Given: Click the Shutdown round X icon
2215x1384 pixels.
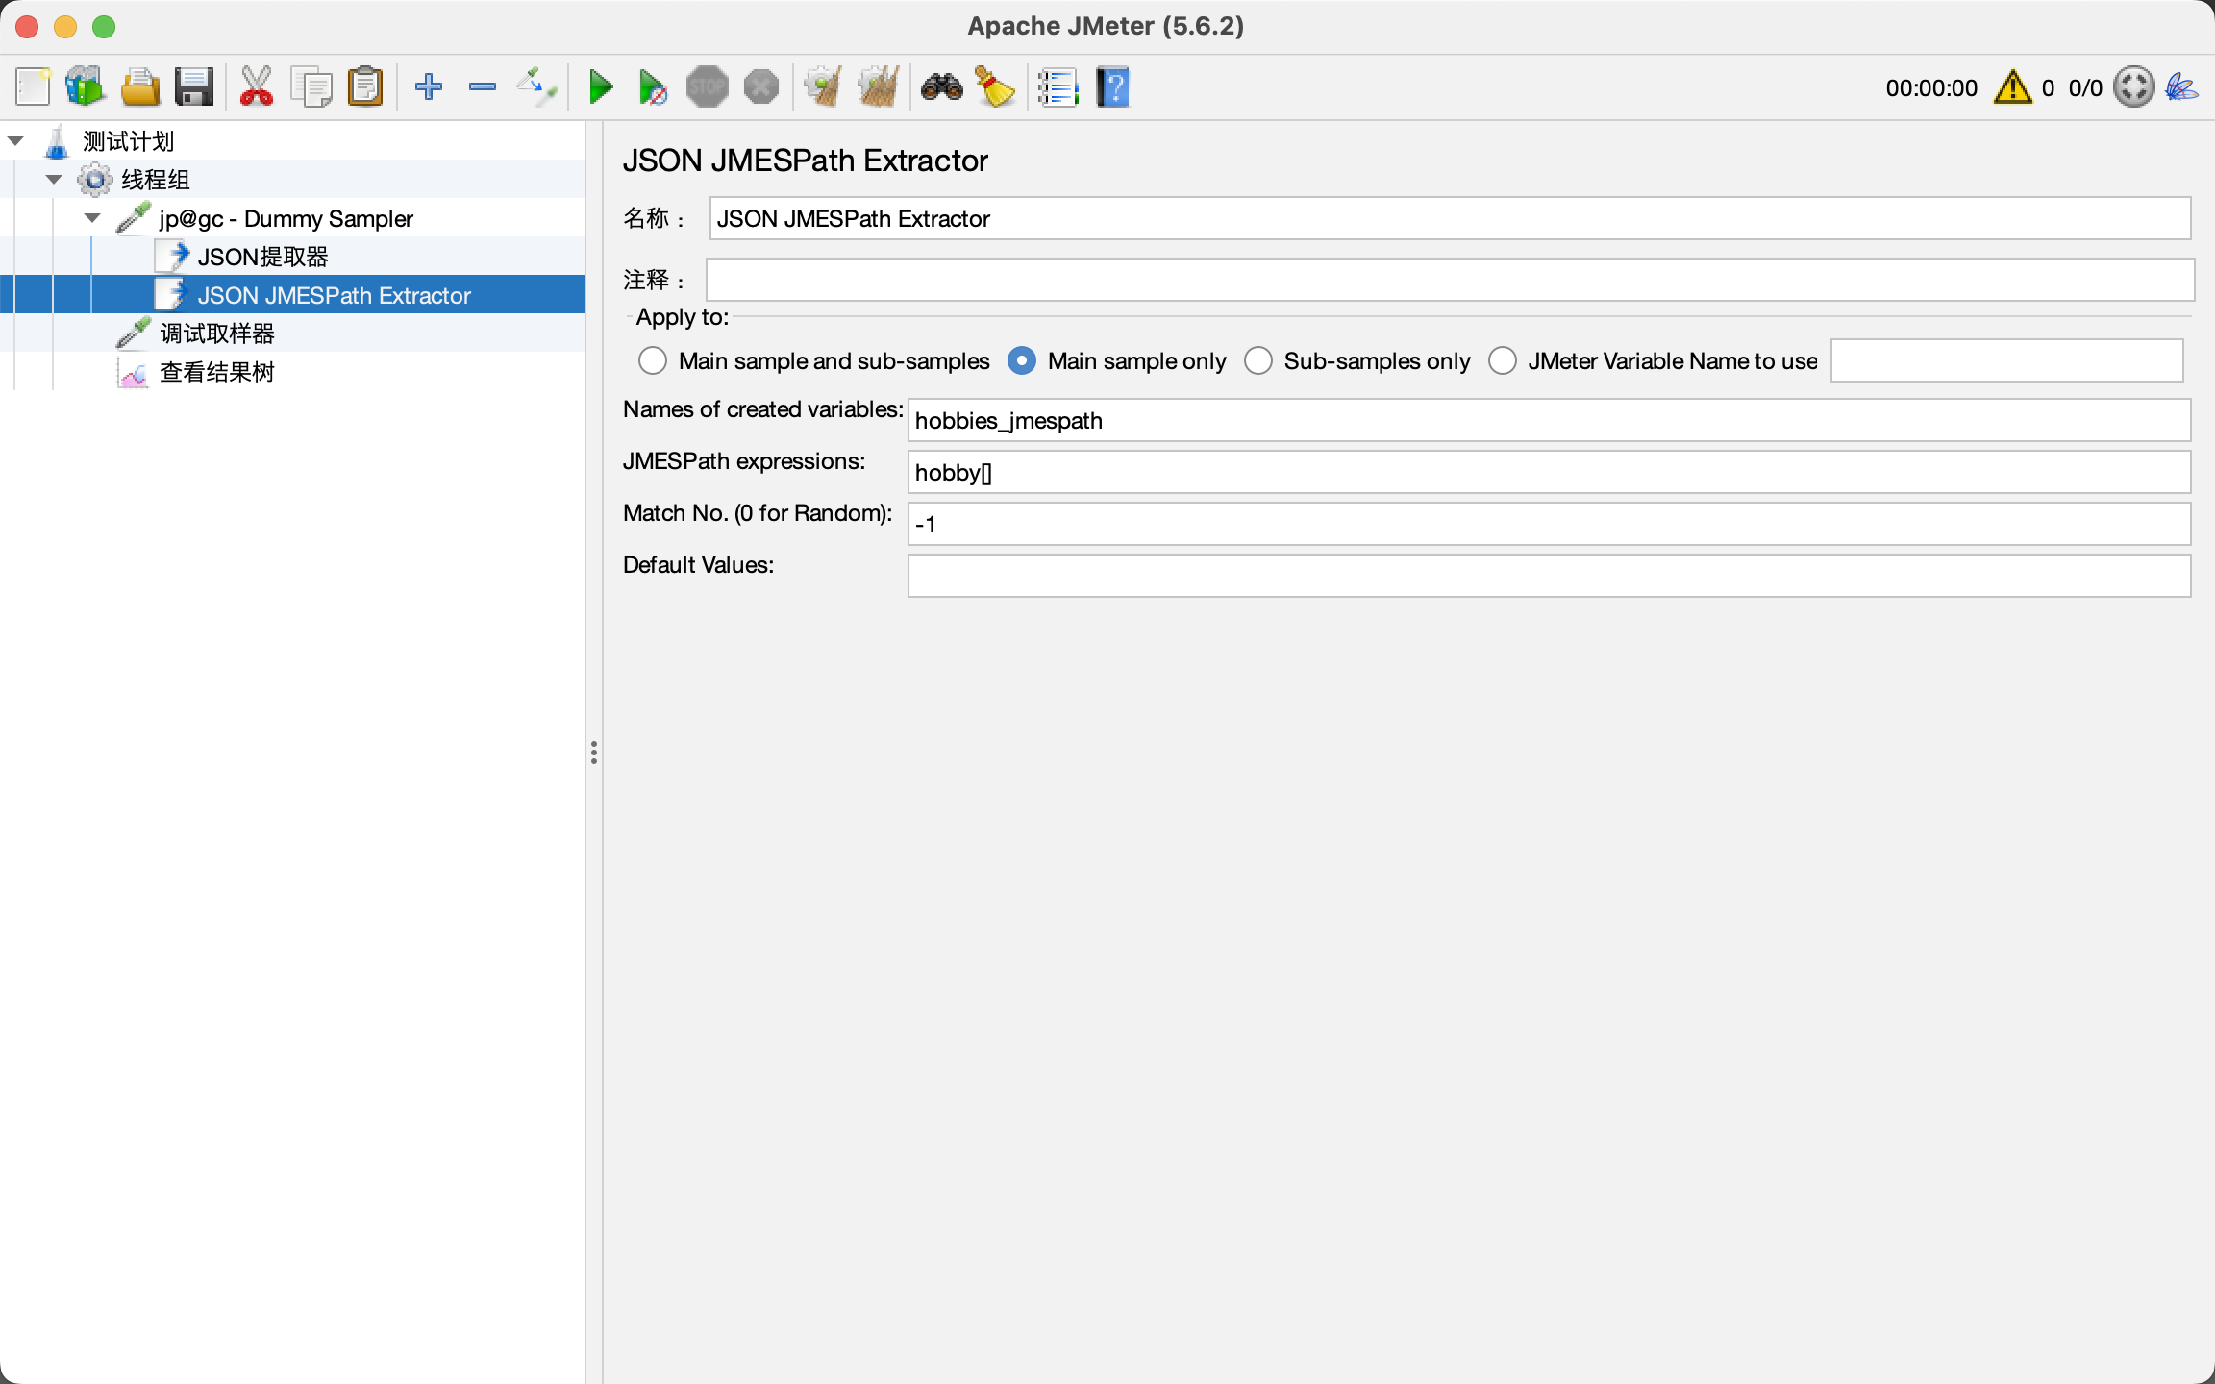Looking at the screenshot, I should (x=761, y=87).
